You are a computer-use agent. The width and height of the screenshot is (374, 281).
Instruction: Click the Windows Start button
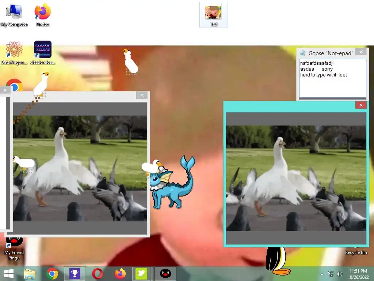(x=9, y=274)
